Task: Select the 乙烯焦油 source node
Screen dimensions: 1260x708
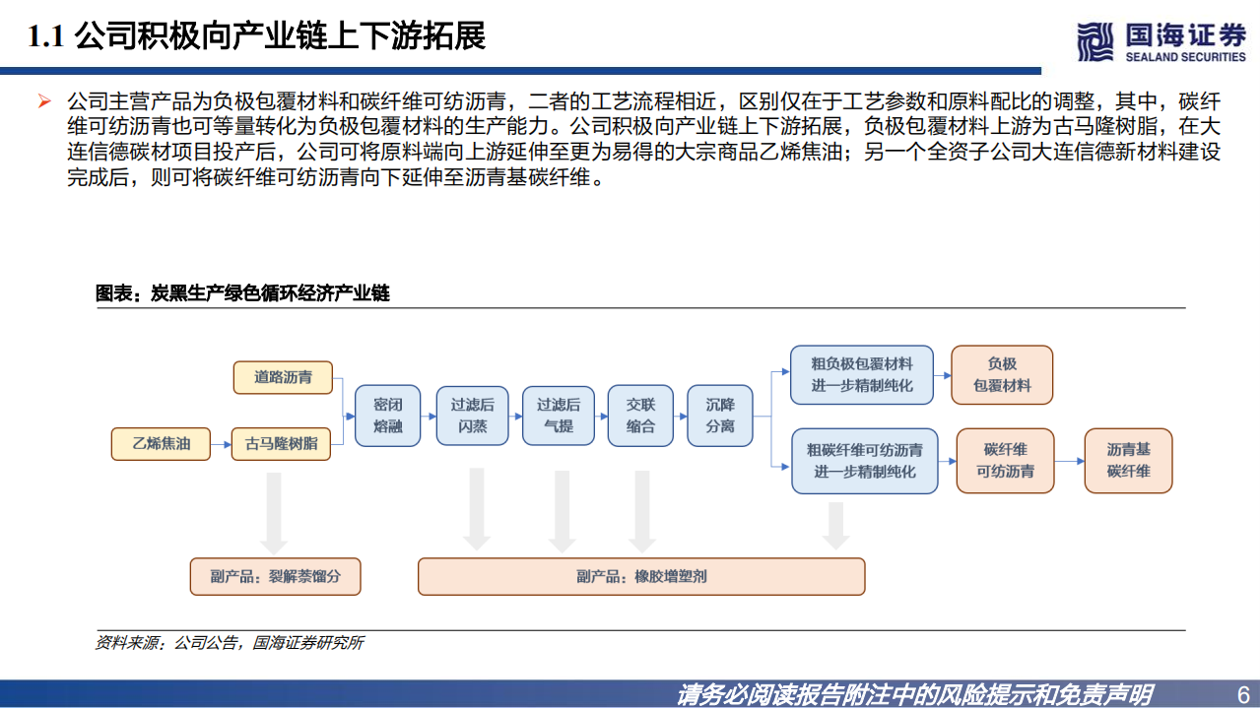Action: (160, 444)
